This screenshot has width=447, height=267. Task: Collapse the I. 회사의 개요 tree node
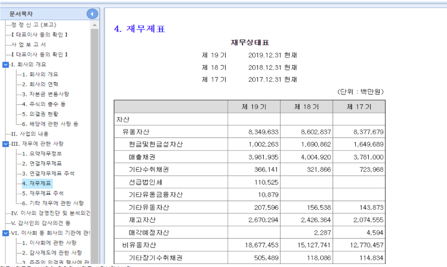click(6, 65)
